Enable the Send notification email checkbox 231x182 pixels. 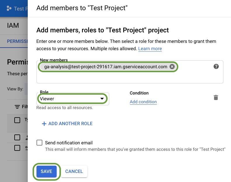[39, 143]
